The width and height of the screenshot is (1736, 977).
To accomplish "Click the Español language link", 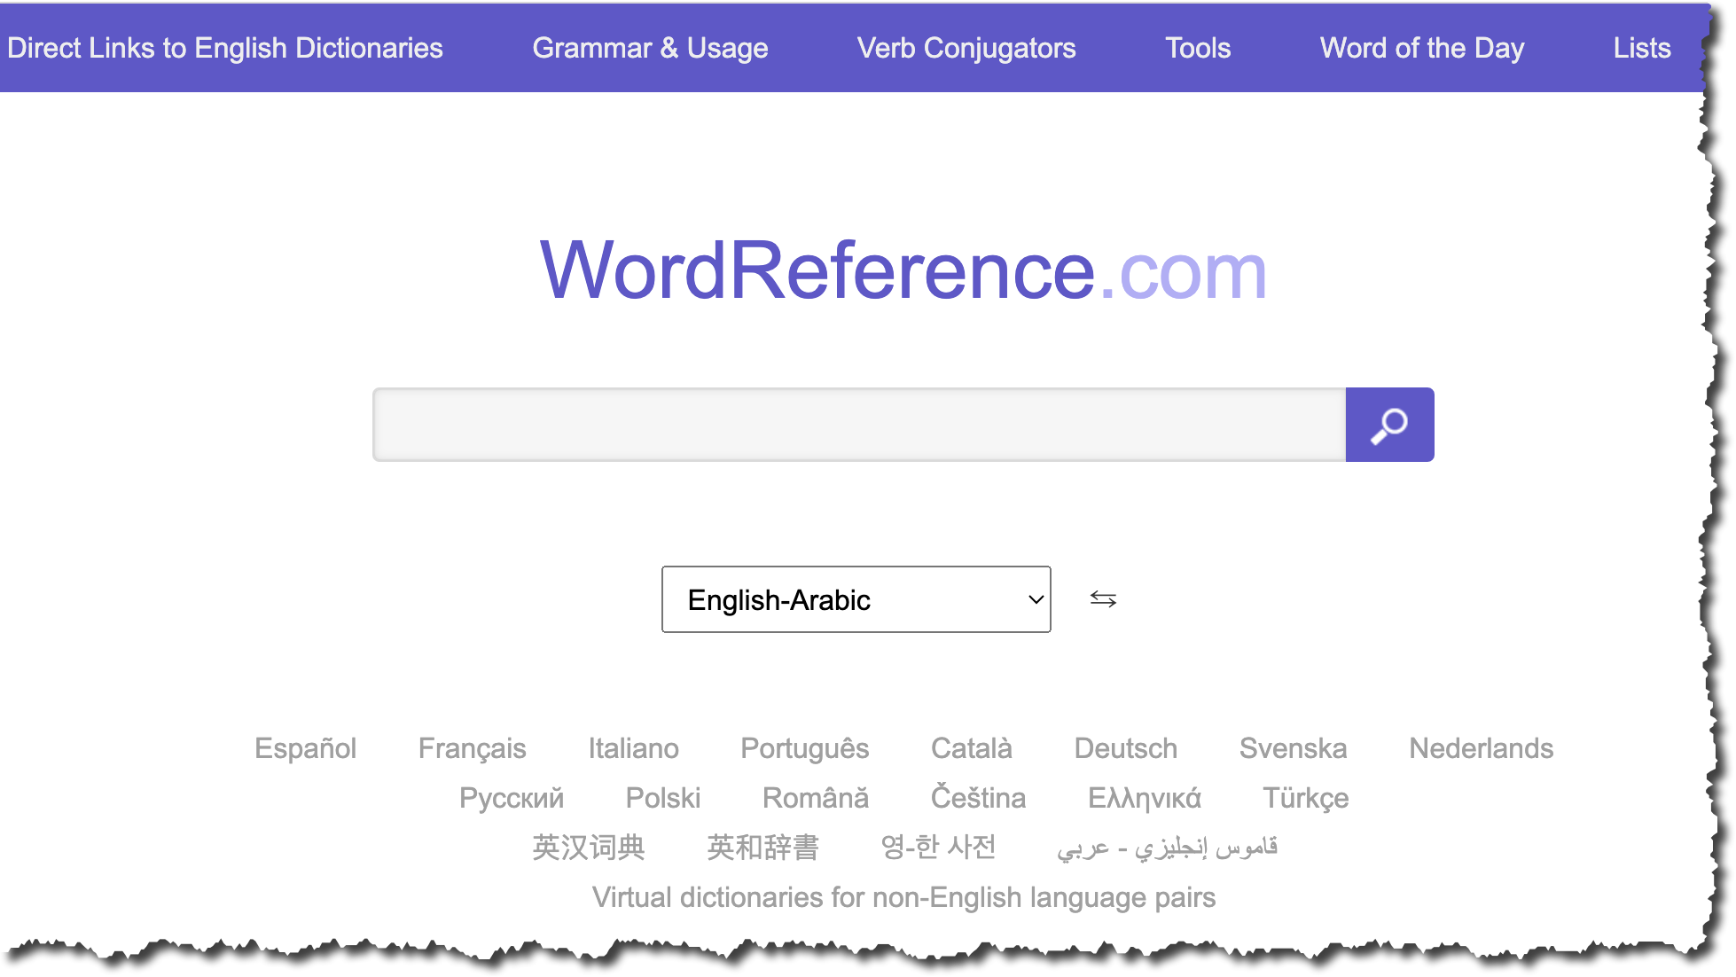I will 305,748.
